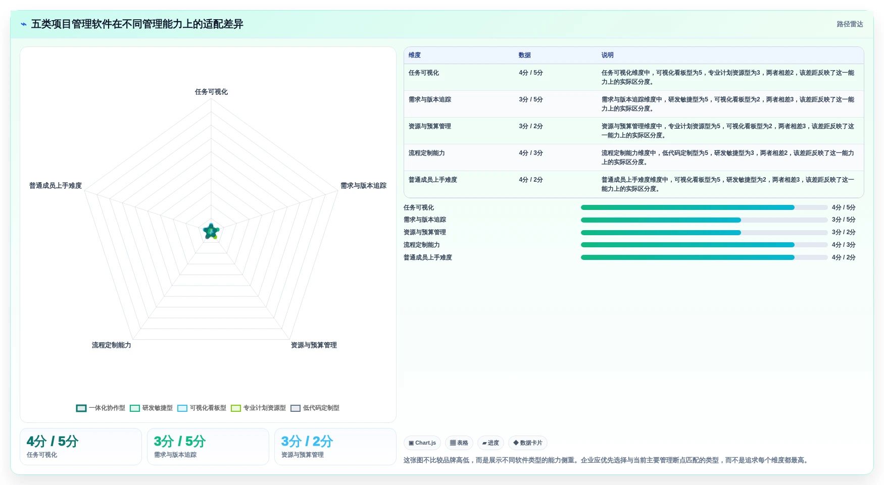Click the 表格 tag
Screen dimensions: 884x485
tap(459, 443)
